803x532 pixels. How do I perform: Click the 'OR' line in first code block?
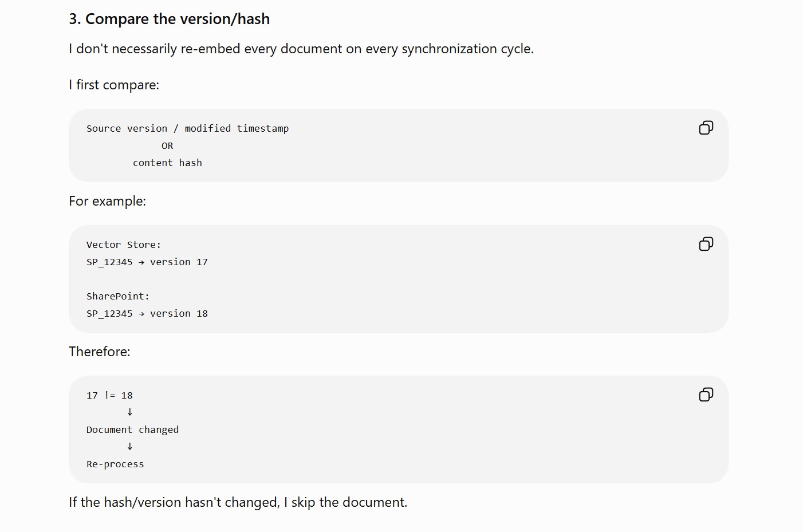coord(167,145)
